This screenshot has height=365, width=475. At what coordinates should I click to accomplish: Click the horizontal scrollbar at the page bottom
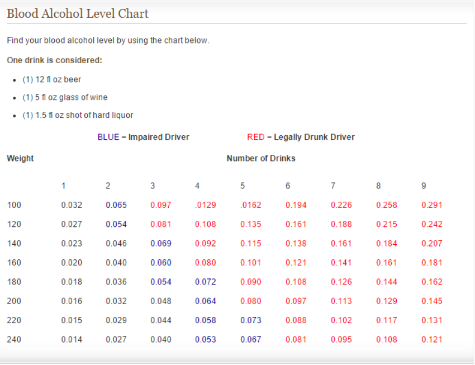[x=237, y=361]
